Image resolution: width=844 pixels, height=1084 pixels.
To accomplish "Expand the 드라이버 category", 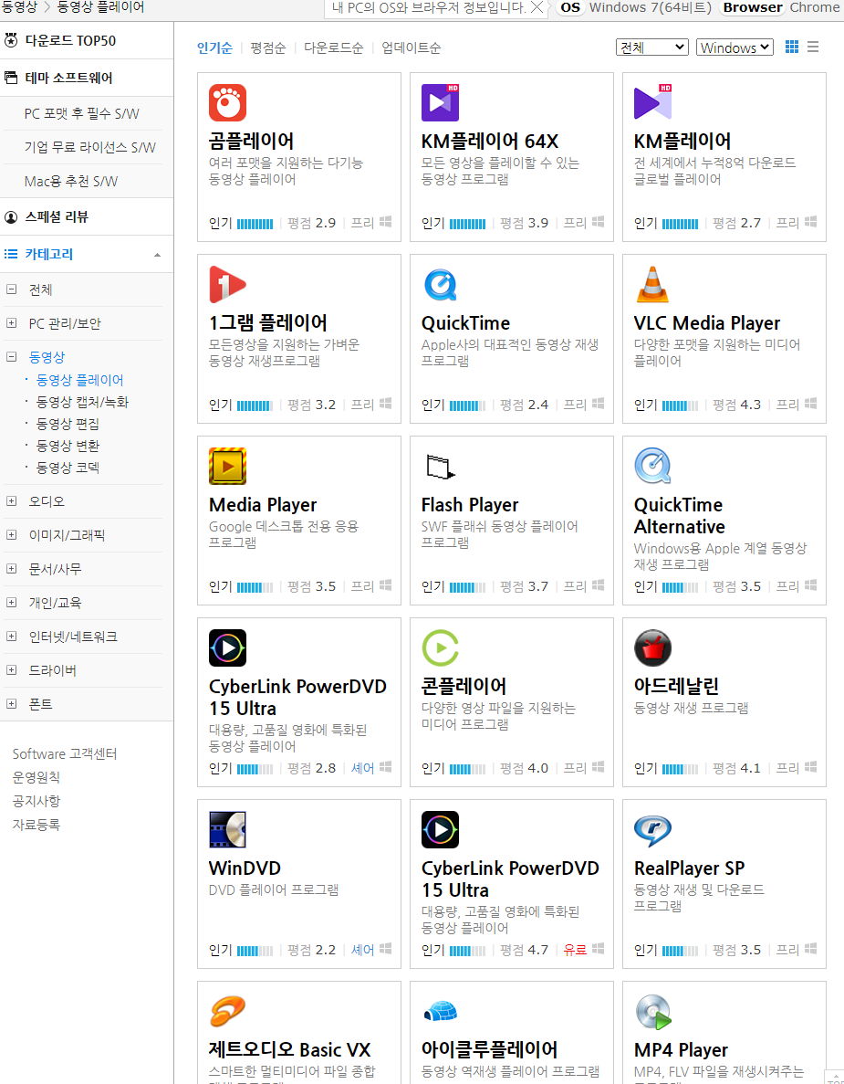I will [x=11, y=670].
